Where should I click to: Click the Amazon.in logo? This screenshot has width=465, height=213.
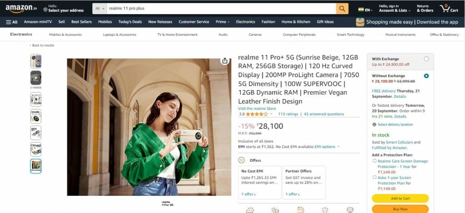21,9
